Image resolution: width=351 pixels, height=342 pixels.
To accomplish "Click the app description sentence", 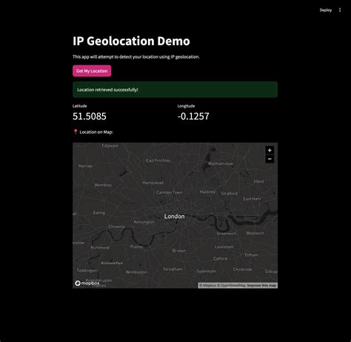I will (x=136, y=57).
